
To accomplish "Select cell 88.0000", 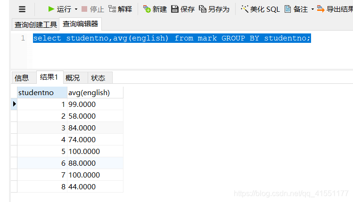I will pyautogui.click(x=95, y=163).
